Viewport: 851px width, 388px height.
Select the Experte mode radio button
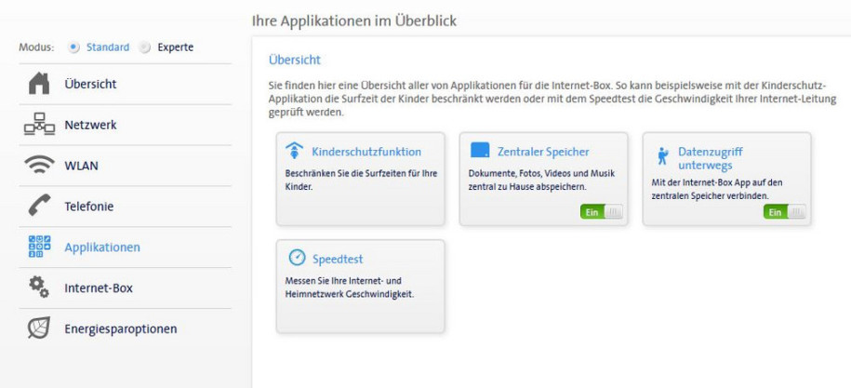[x=144, y=47]
